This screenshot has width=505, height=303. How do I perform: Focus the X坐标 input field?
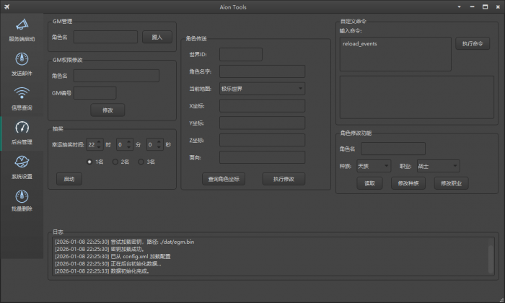262,105
